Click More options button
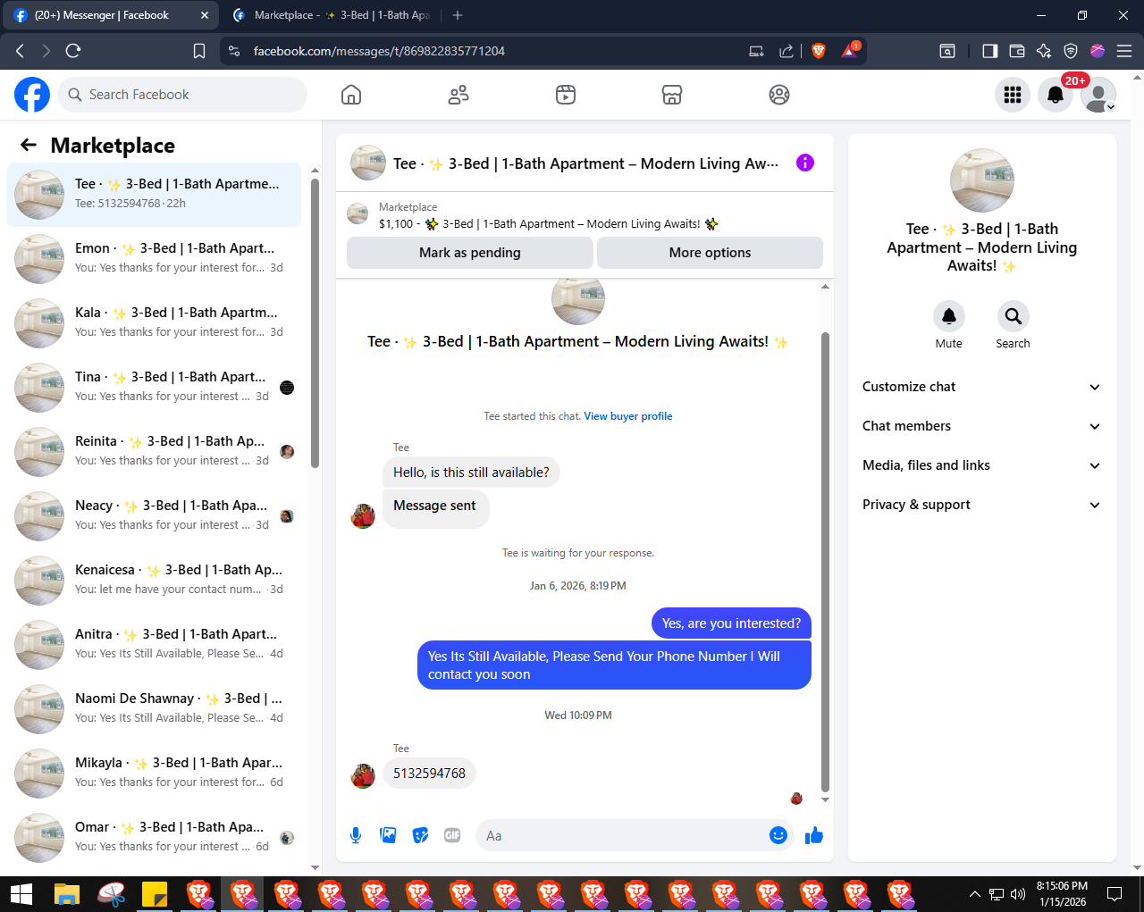Viewport: 1144px width, 912px height. coord(710,253)
